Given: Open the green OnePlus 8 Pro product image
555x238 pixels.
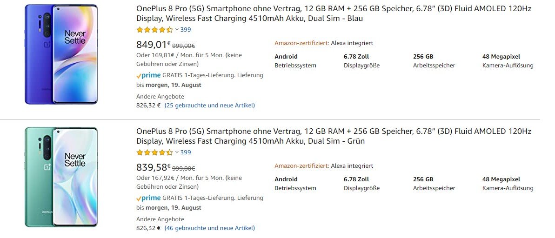Looking at the screenshot, I should tap(61, 177).
